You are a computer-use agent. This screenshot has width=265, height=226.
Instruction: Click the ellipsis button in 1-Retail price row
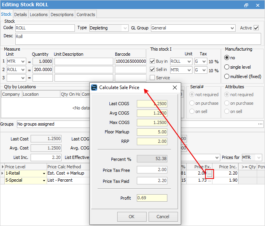(x=210, y=173)
